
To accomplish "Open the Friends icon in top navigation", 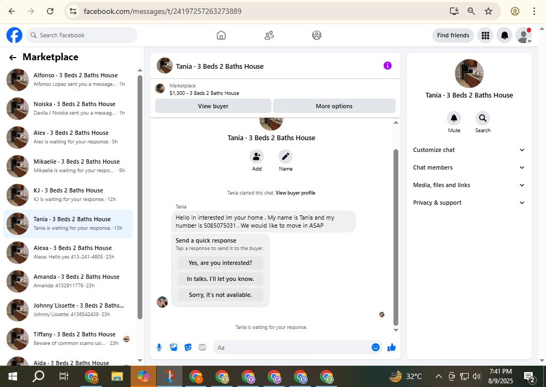I will 269,35.
